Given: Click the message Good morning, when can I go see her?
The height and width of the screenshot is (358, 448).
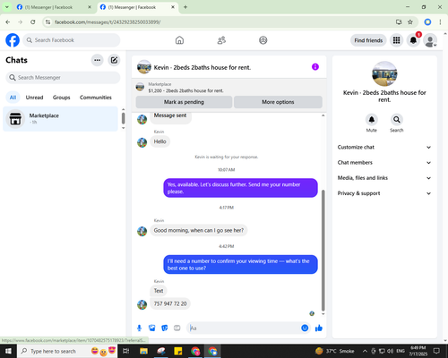Looking at the screenshot, I should coord(199,230).
